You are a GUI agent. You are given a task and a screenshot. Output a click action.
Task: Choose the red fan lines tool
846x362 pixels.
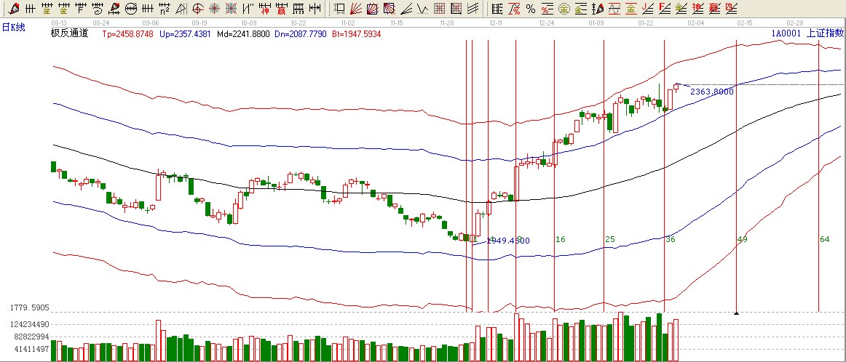[356, 9]
